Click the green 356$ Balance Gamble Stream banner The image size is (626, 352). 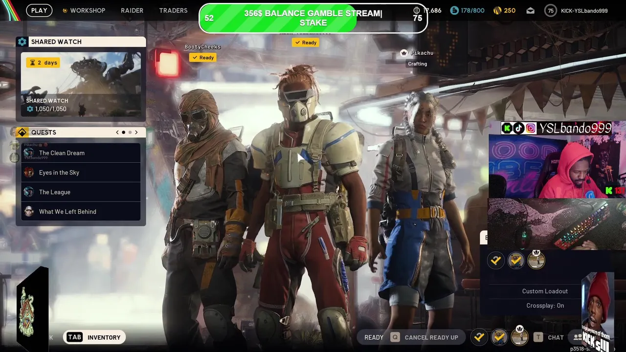point(313,18)
